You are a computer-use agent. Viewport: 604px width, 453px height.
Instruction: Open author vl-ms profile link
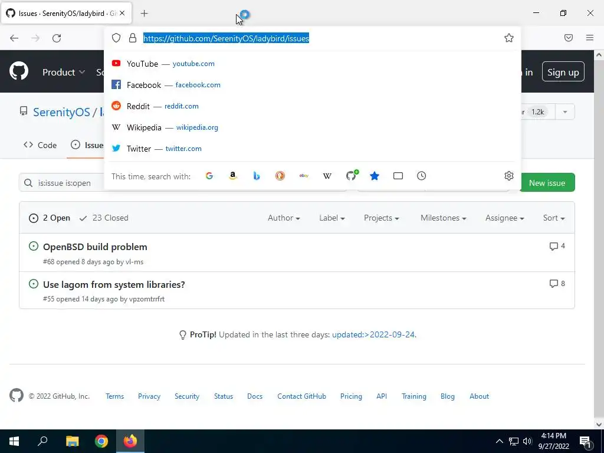point(134,262)
